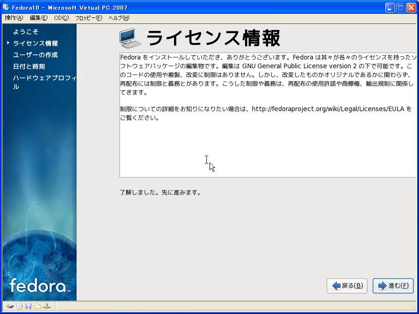Click the ライセンス情報 page heading

click(x=213, y=38)
